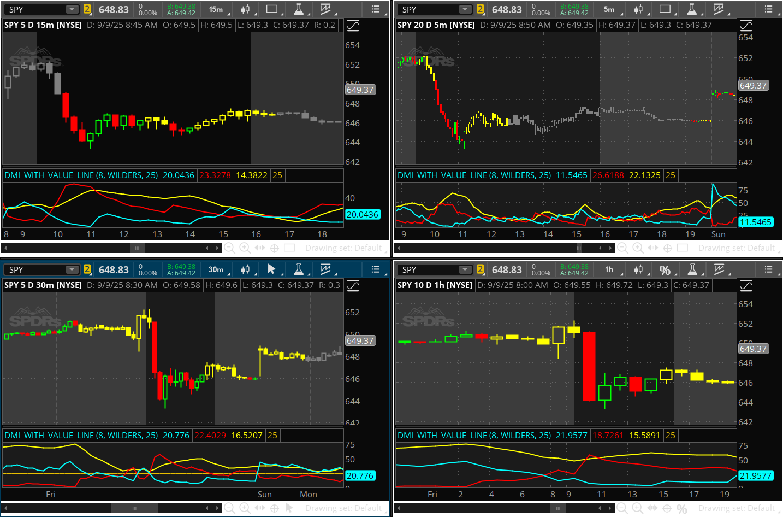Expand SPY symbol dropdown in 1h chart
The height and width of the screenshot is (517, 783).
click(x=465, y=269)
